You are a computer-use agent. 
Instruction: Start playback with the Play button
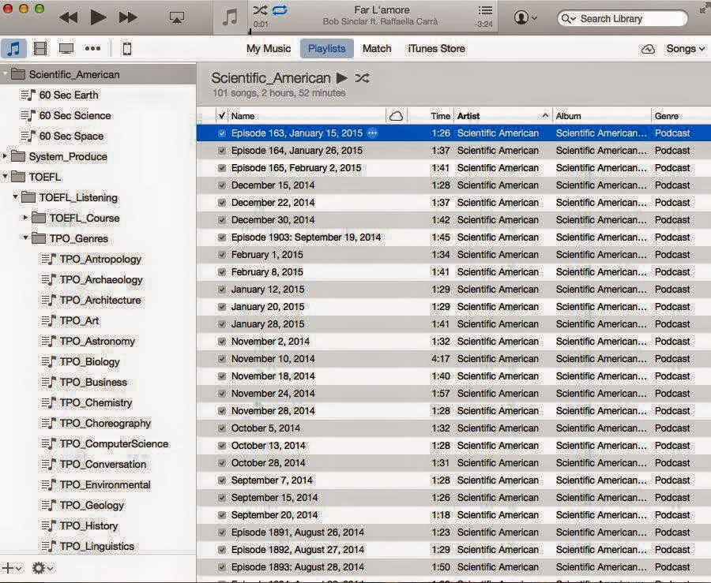(98, 17)
